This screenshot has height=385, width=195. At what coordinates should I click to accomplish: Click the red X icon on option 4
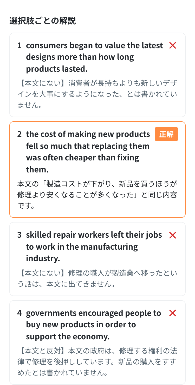[x=173, y=313]
